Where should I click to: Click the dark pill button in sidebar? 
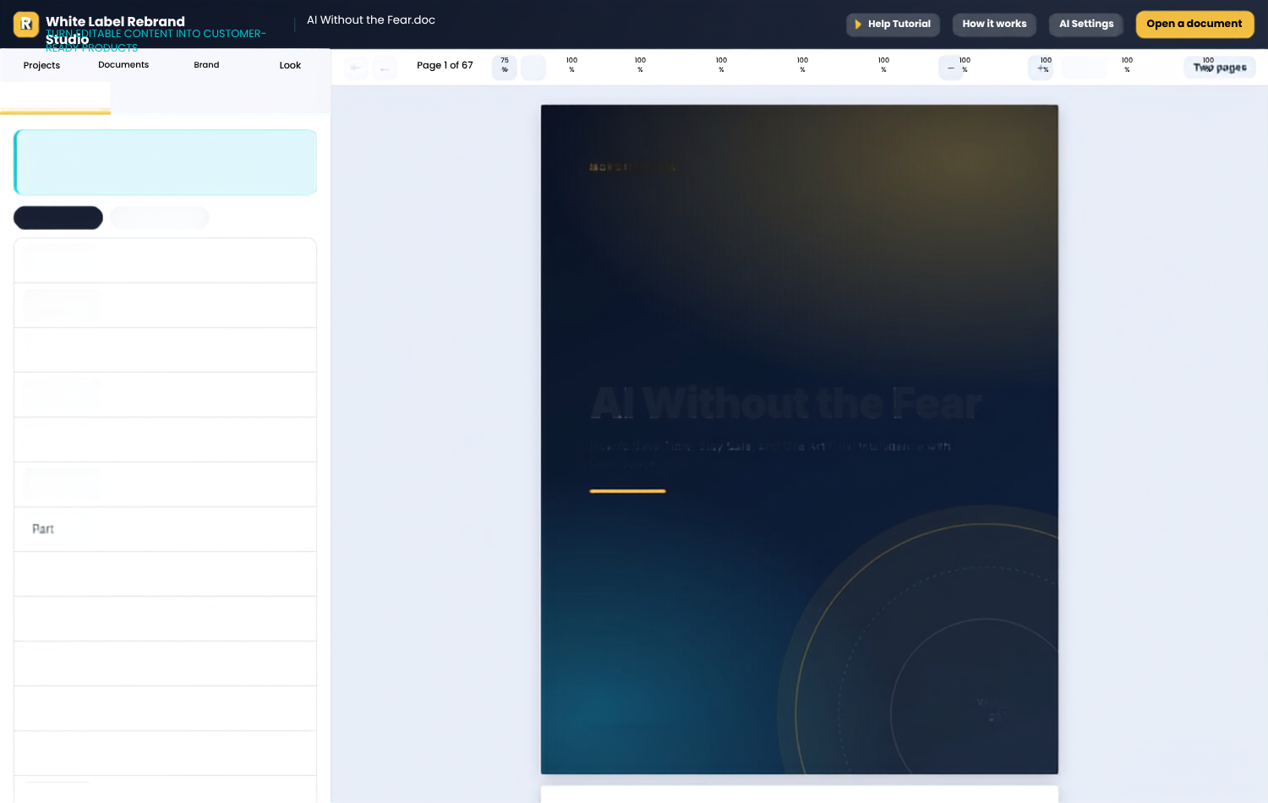pyautogui.click(x=58, y=218)
